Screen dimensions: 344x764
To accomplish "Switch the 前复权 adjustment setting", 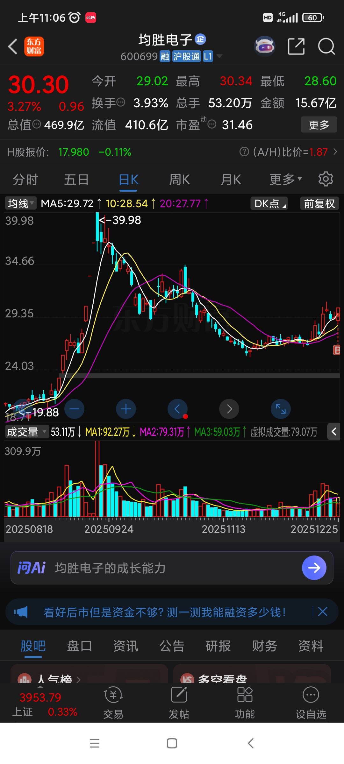I will 319,203.
